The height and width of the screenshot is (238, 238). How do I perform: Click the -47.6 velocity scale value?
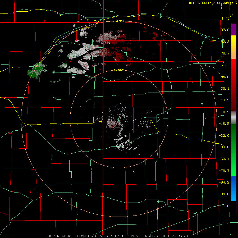click(224, 147)
